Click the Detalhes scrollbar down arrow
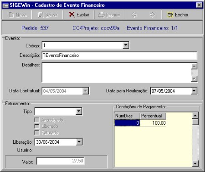Viewport: 205px width, 172px height. [x=194, y=79]
